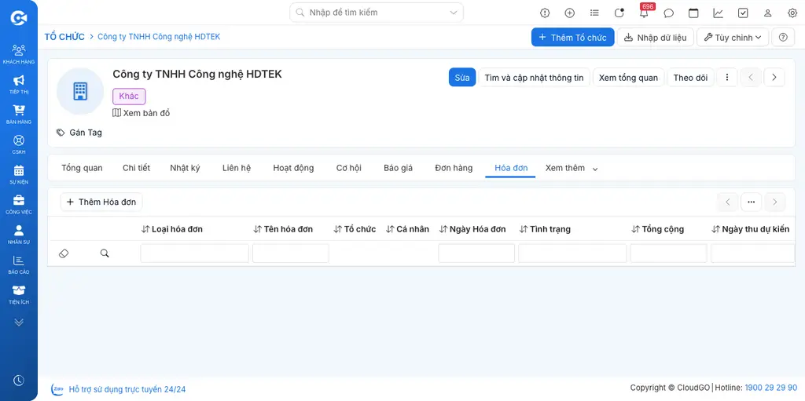This screenshot has height=401, width=805.
Task: Sort by Tên hóa đơn column
Action: click(x=283, y=229)
